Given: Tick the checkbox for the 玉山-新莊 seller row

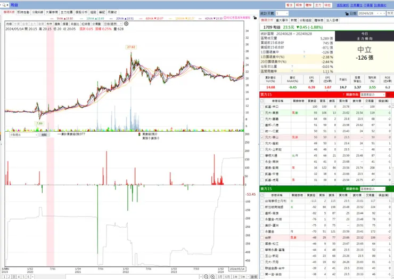Looking at the screenshot, I should click(x=262, y=256).
